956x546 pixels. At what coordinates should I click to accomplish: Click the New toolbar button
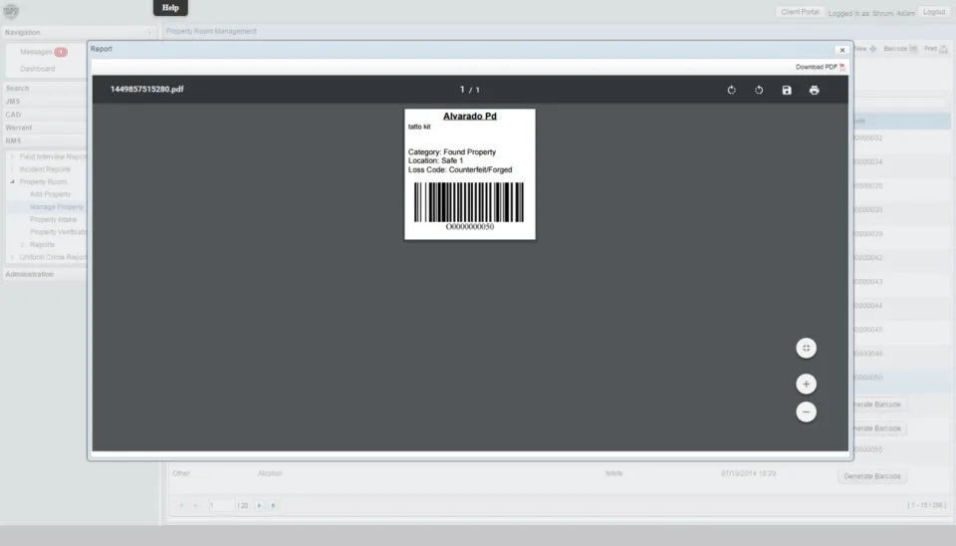click(865, 49)
